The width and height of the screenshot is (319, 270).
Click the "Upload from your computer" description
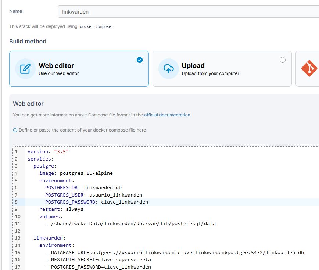pos(210,73)
